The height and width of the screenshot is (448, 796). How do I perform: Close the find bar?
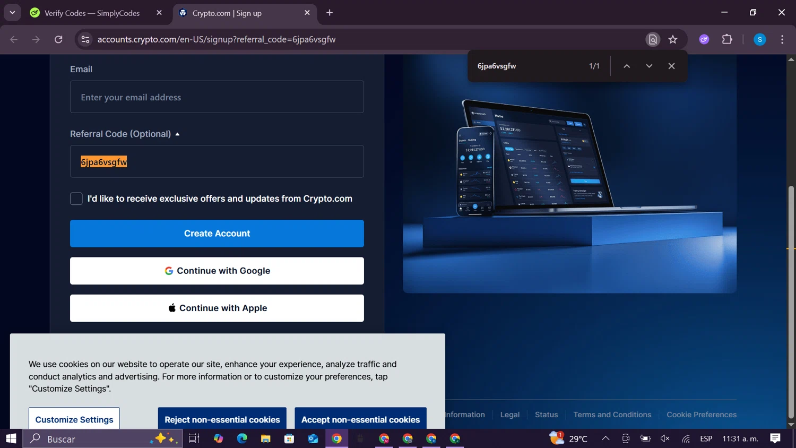[x=671, y=66]
